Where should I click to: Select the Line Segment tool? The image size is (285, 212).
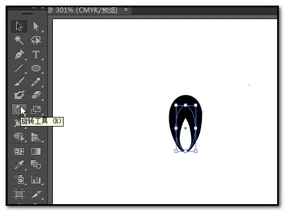[19, 68]
